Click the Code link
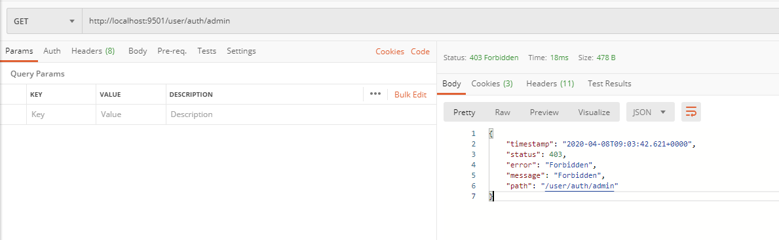Screen dimensions: 779x240 421,52
